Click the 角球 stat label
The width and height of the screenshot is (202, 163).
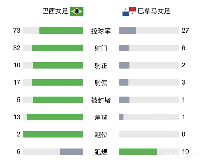(101, 118)
